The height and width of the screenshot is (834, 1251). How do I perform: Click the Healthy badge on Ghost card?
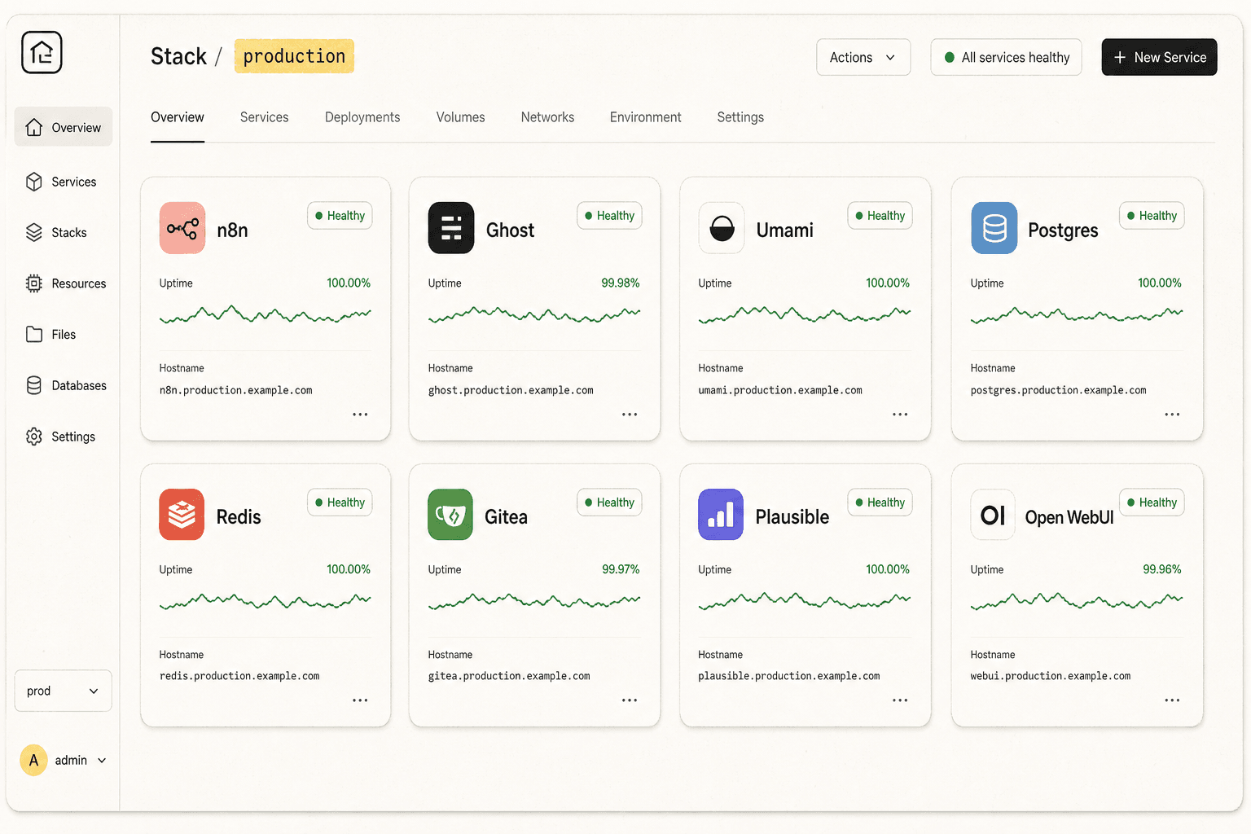point(609,216)
